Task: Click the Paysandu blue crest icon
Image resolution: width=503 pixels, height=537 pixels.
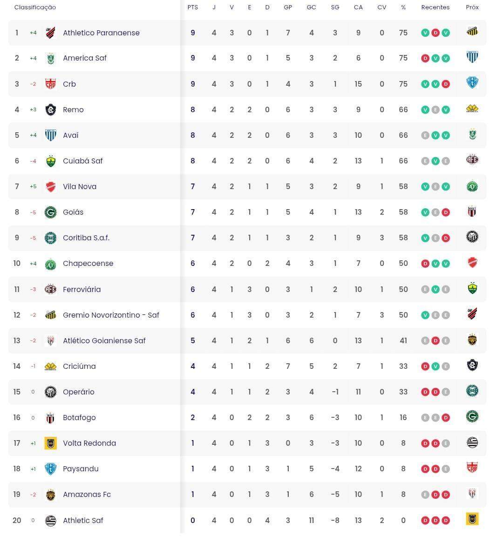Action: point(50,469)
